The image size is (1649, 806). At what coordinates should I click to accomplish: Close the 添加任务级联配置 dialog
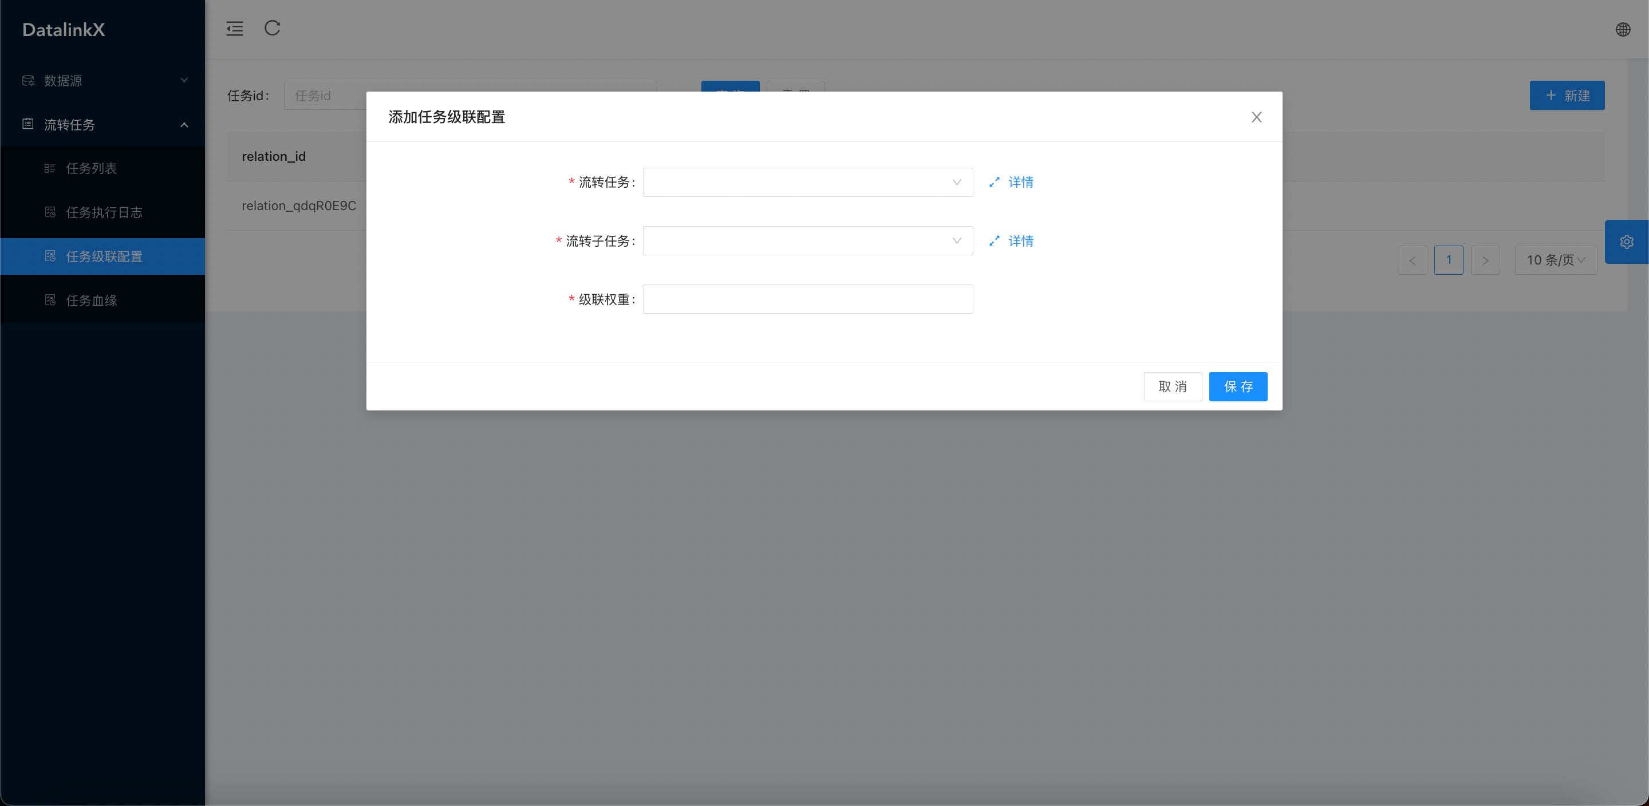1256,117
